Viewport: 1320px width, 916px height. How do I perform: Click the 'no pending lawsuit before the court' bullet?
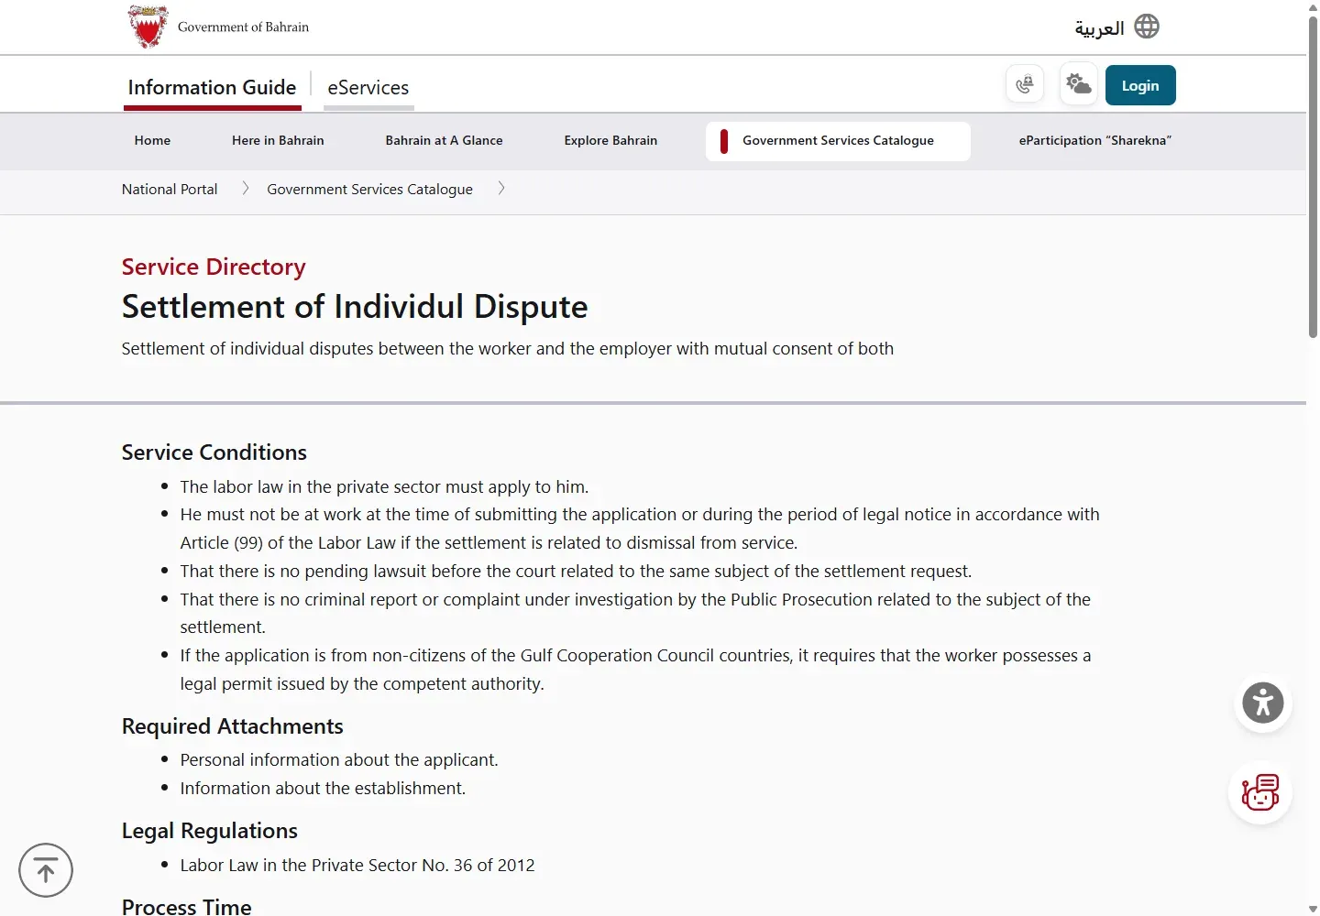pos(576,572)
